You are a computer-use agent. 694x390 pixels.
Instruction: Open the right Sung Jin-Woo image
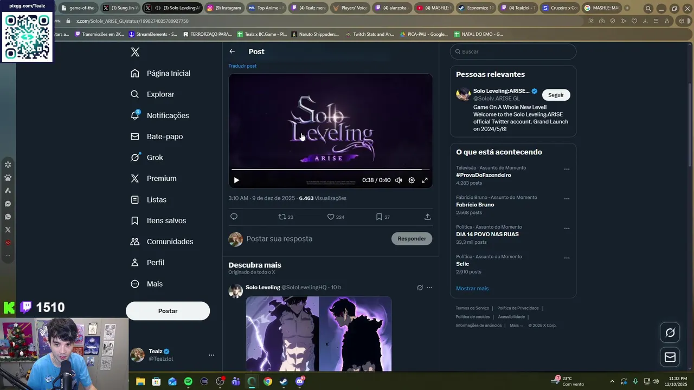click(x=355, y=334)
